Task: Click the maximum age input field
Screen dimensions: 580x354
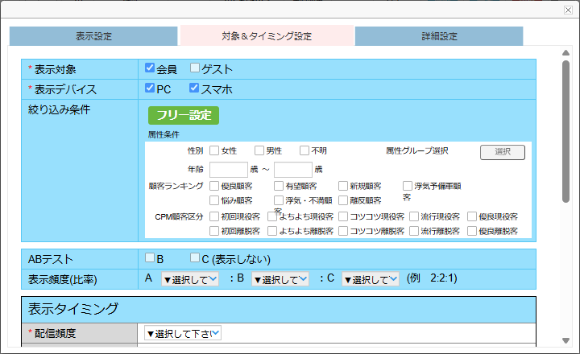Action: 292,169
